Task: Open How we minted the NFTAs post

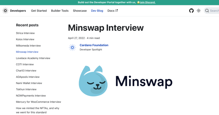Action: [x=38, y=110]
